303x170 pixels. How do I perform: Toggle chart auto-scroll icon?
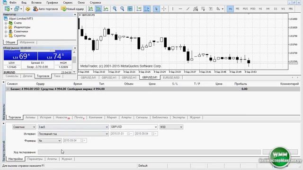[x=139, y=9]
